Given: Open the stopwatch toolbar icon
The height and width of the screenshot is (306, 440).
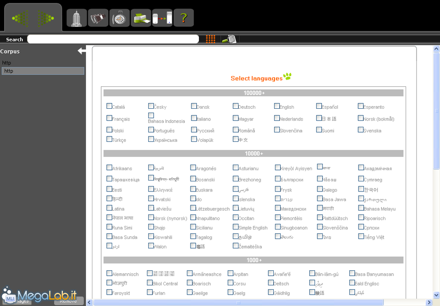Looking at the screenshot, I should tap(120, 18).
